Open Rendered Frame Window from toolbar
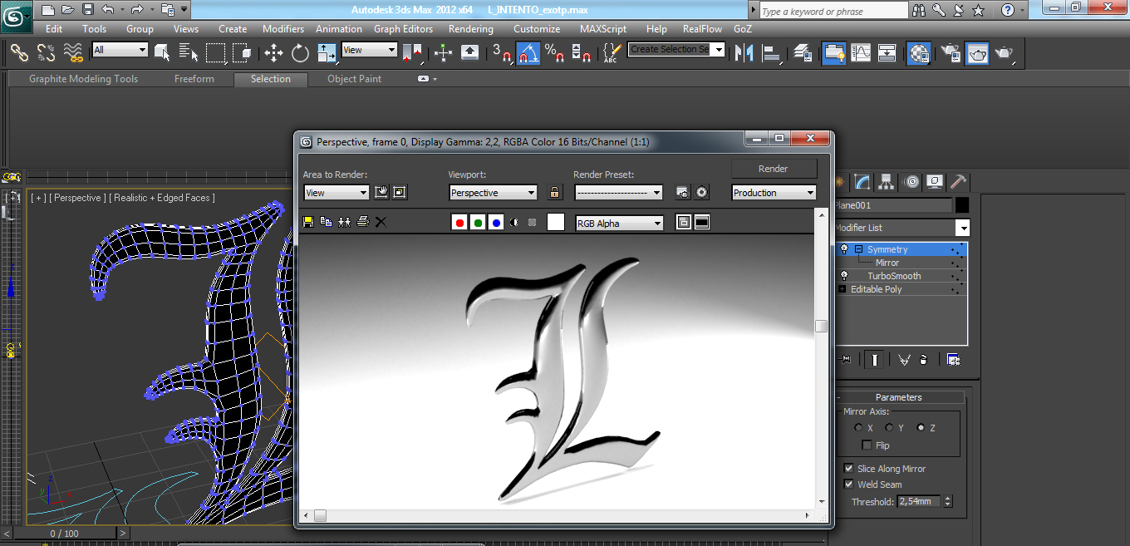Screen dimensions: 1130x546 coord(977,52)
